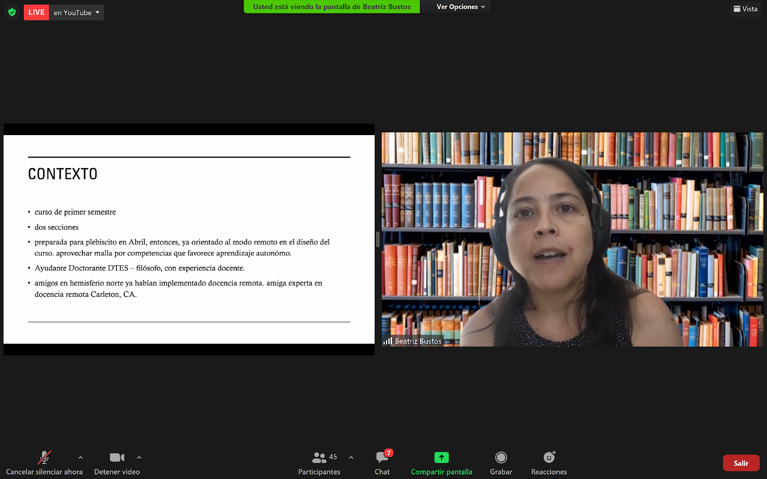Expand video options arrow beside camera

(139, 457)
